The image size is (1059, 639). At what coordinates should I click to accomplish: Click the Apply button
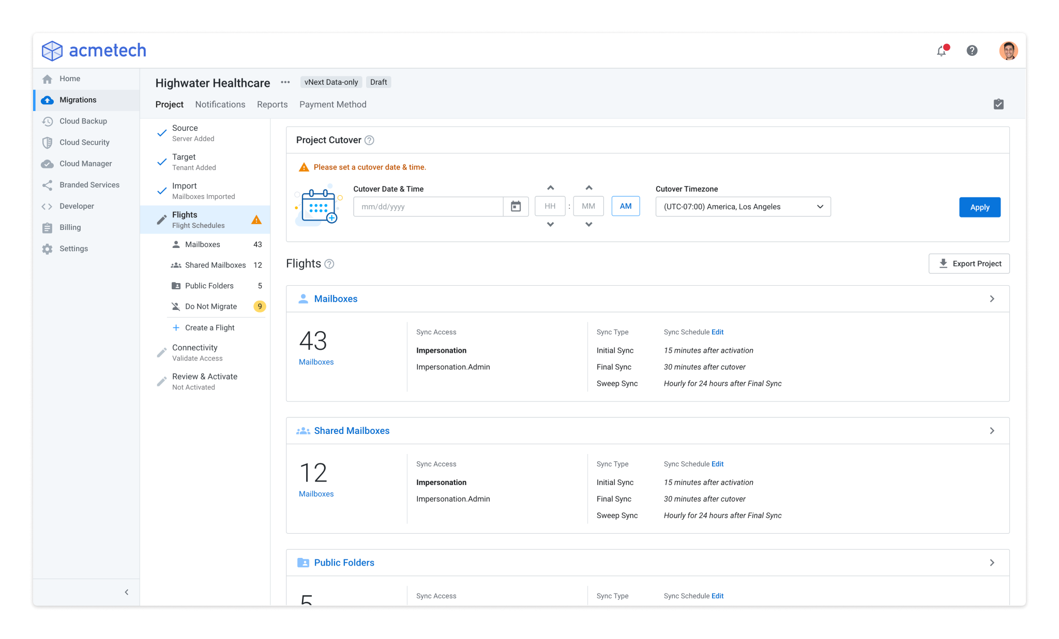(979, 207)
